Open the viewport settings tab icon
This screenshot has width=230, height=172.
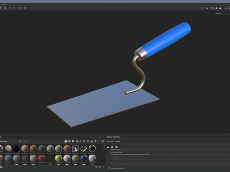click(116, 147)
